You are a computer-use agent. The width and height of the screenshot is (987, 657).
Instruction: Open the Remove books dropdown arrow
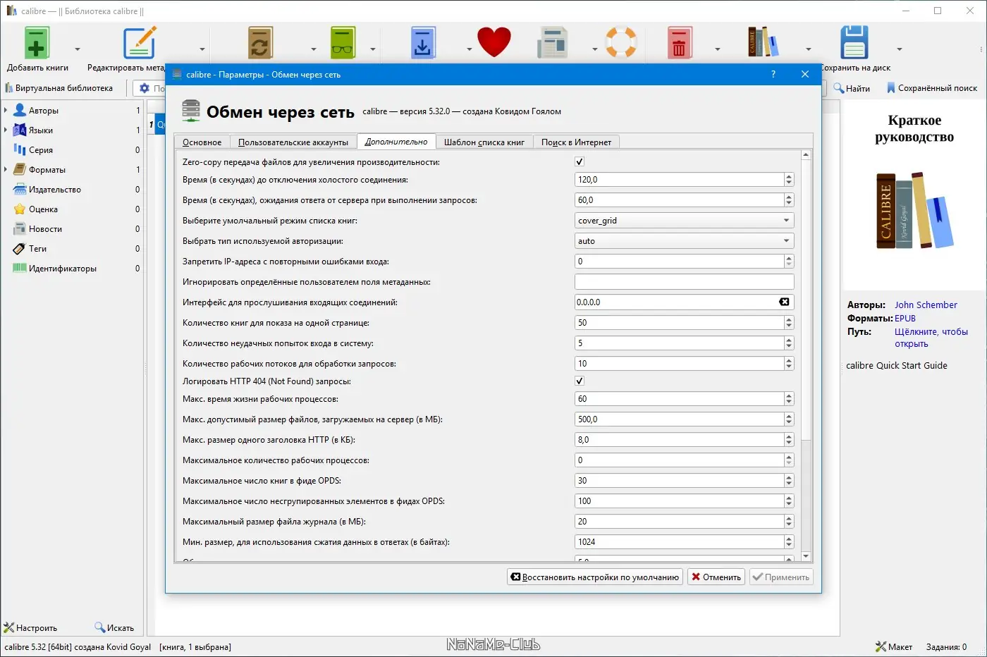[718, 49]
